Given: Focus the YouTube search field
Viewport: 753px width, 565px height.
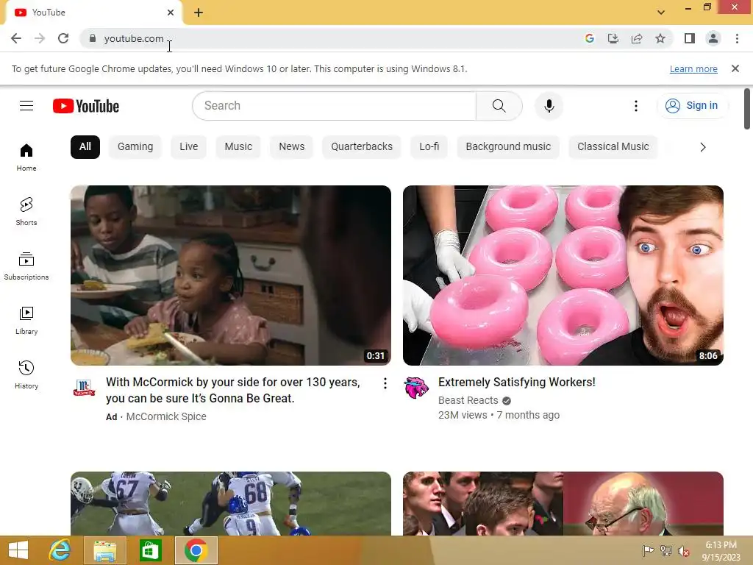Looking at the screenshot, I should pyautogui.click(x=335, y=106).
